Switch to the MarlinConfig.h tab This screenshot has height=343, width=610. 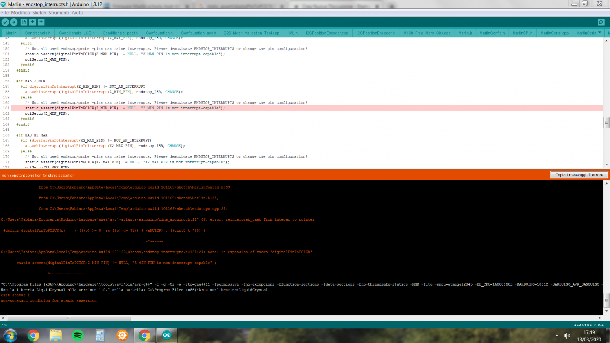(x=492, y=33)
